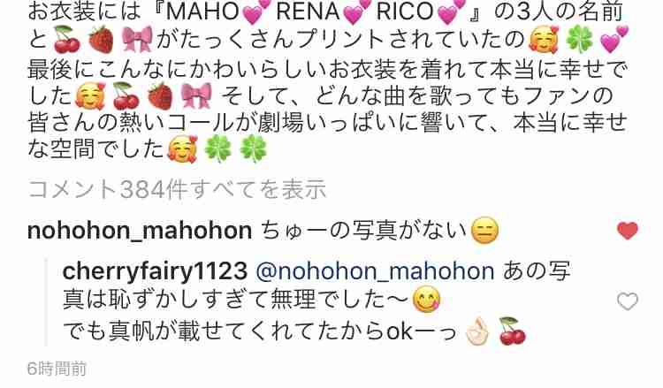Tap the cherry emoji ending the reply
The image size is (663, 388).
coord(513,331)
